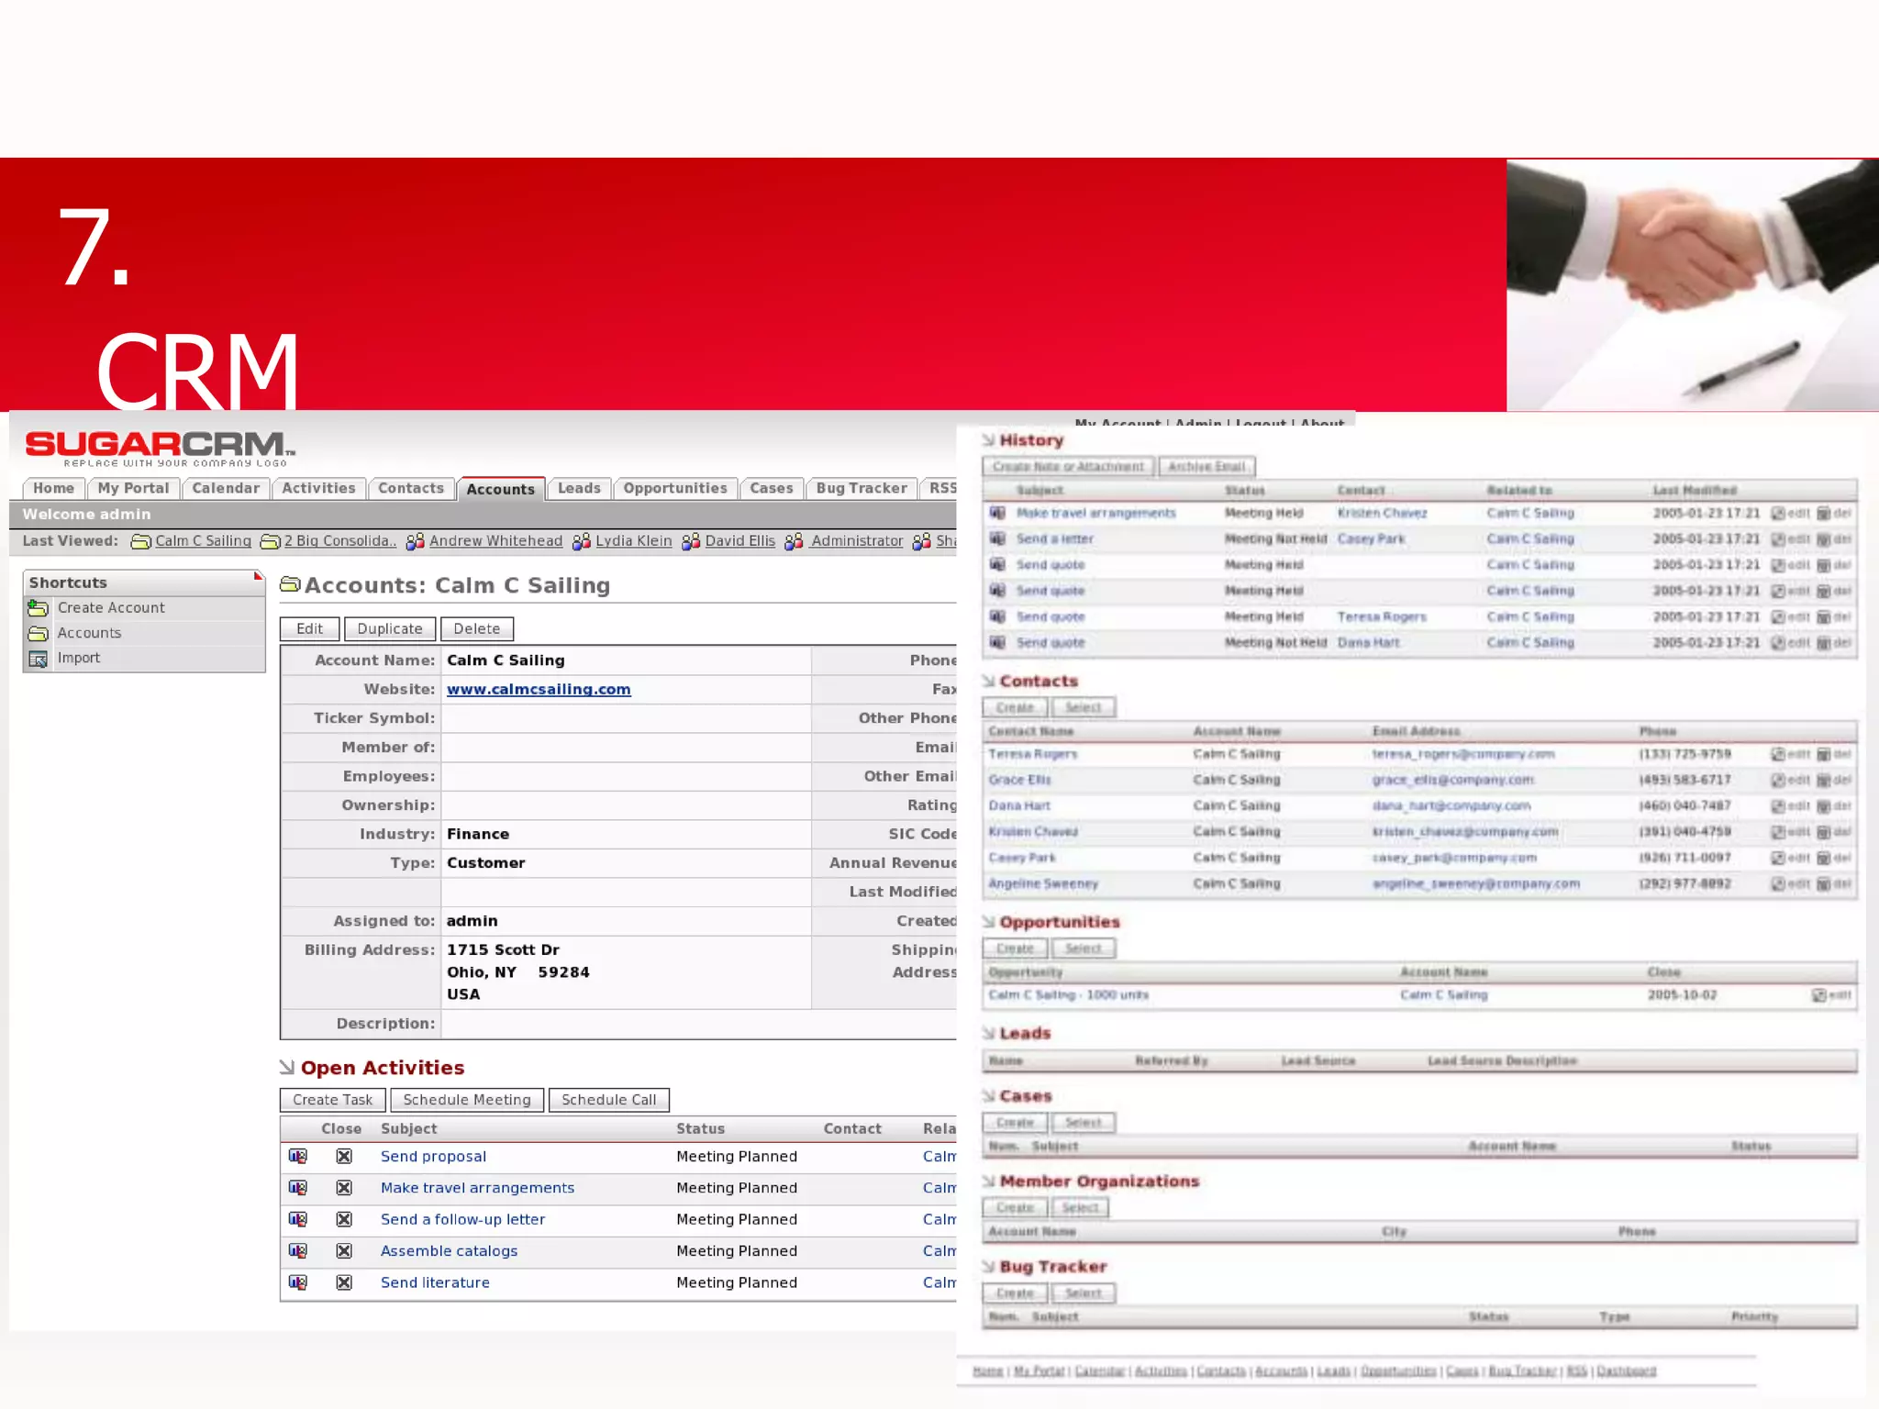Toggle the Opportunities section arrow

pos(988,922)
